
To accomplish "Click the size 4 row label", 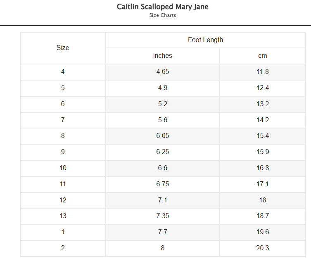I will (x=63, y=72).
